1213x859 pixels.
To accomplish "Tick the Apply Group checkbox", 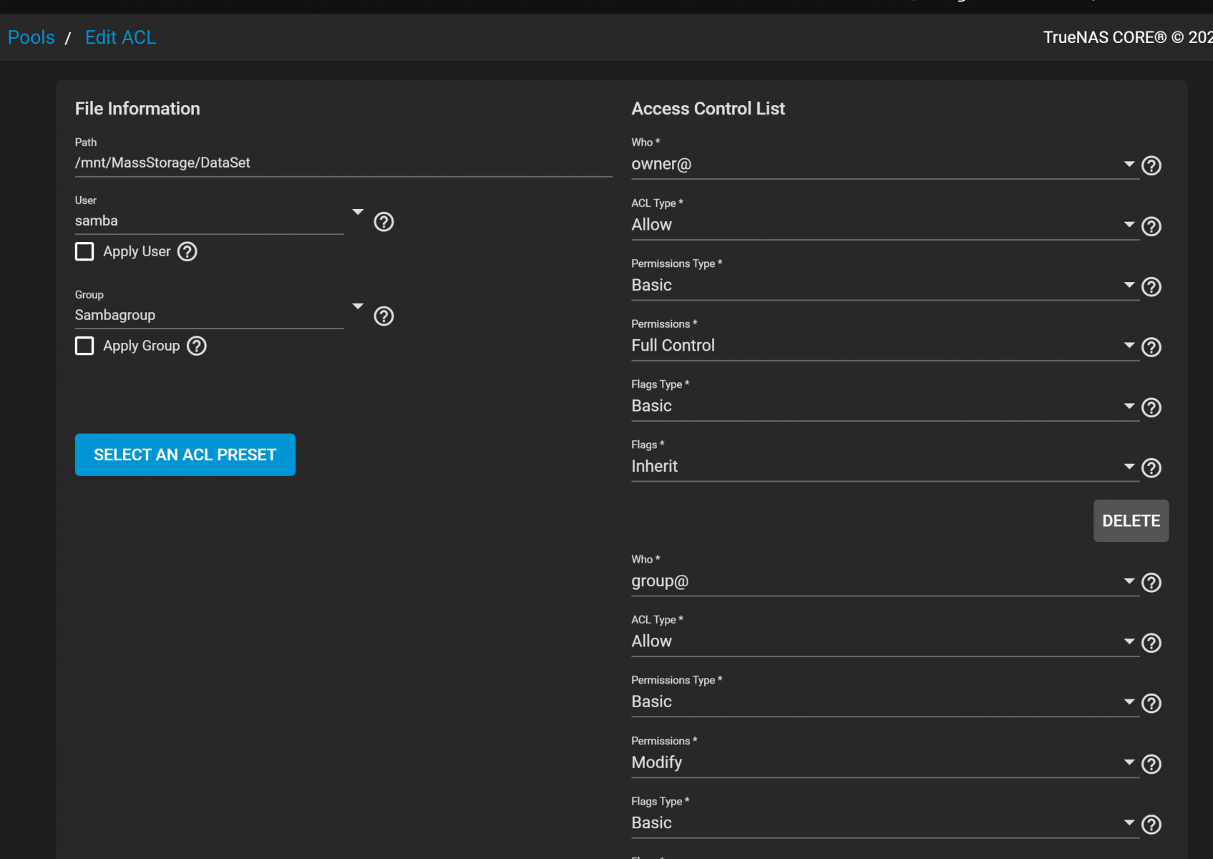I will pos(84,346).
